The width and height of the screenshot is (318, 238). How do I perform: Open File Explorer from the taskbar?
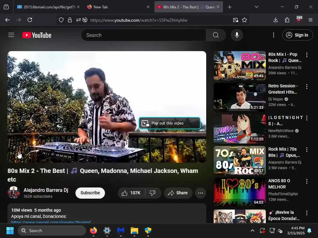click(134, 231)
